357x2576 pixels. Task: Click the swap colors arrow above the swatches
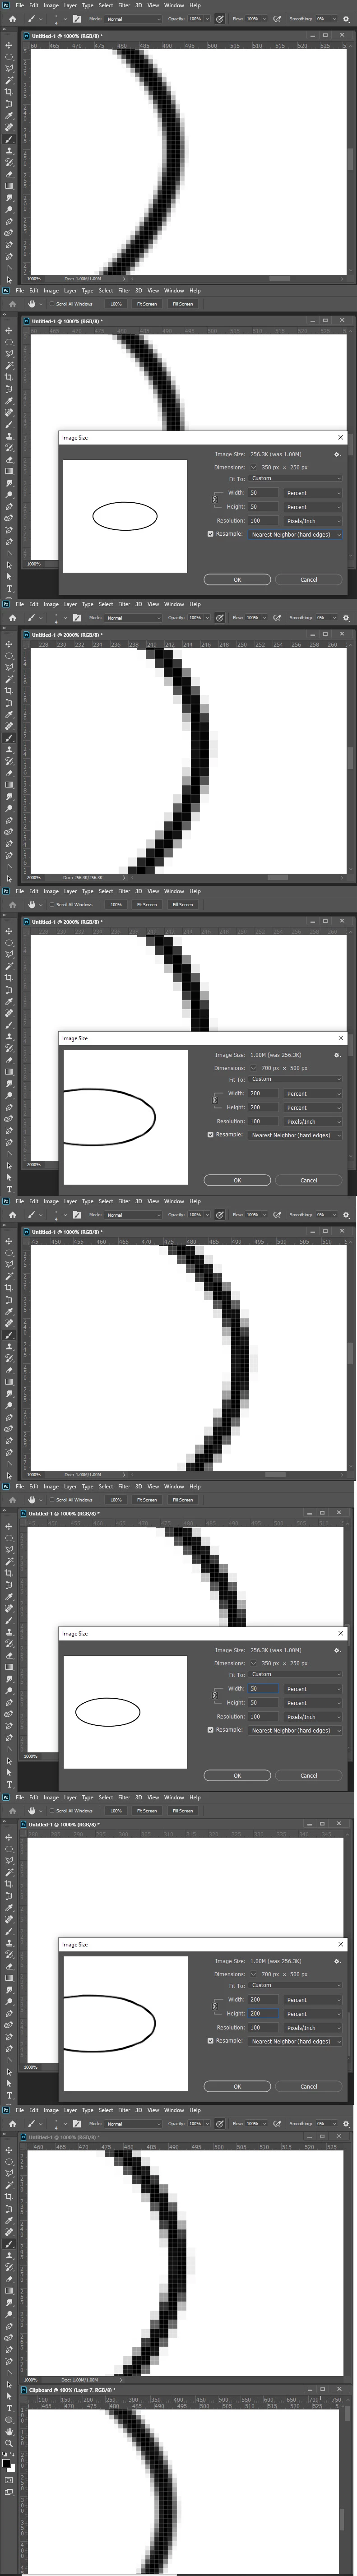12,2454
